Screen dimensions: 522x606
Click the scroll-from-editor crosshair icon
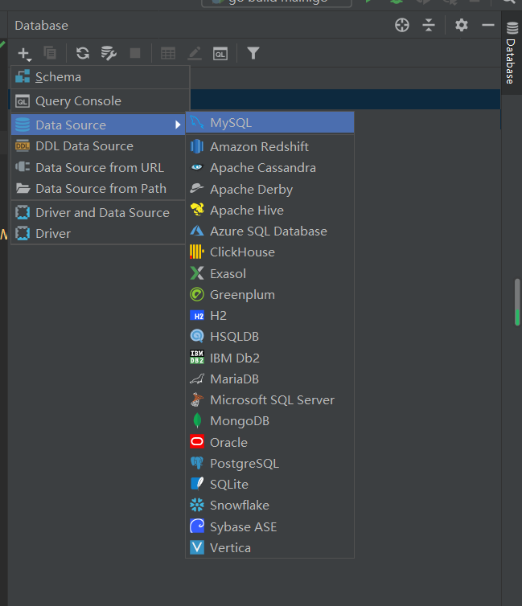(402, 25)
